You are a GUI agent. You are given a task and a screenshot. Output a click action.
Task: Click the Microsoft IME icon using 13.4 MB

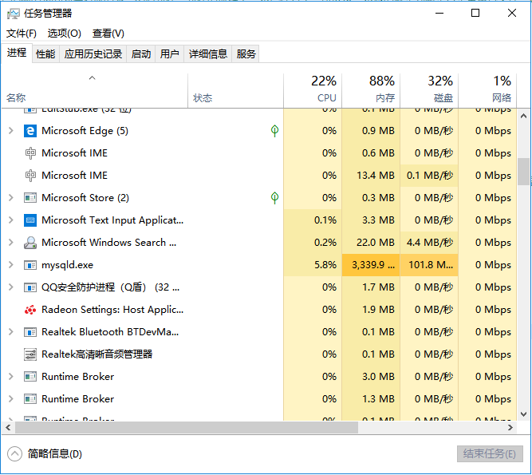(x=30, y=176)
